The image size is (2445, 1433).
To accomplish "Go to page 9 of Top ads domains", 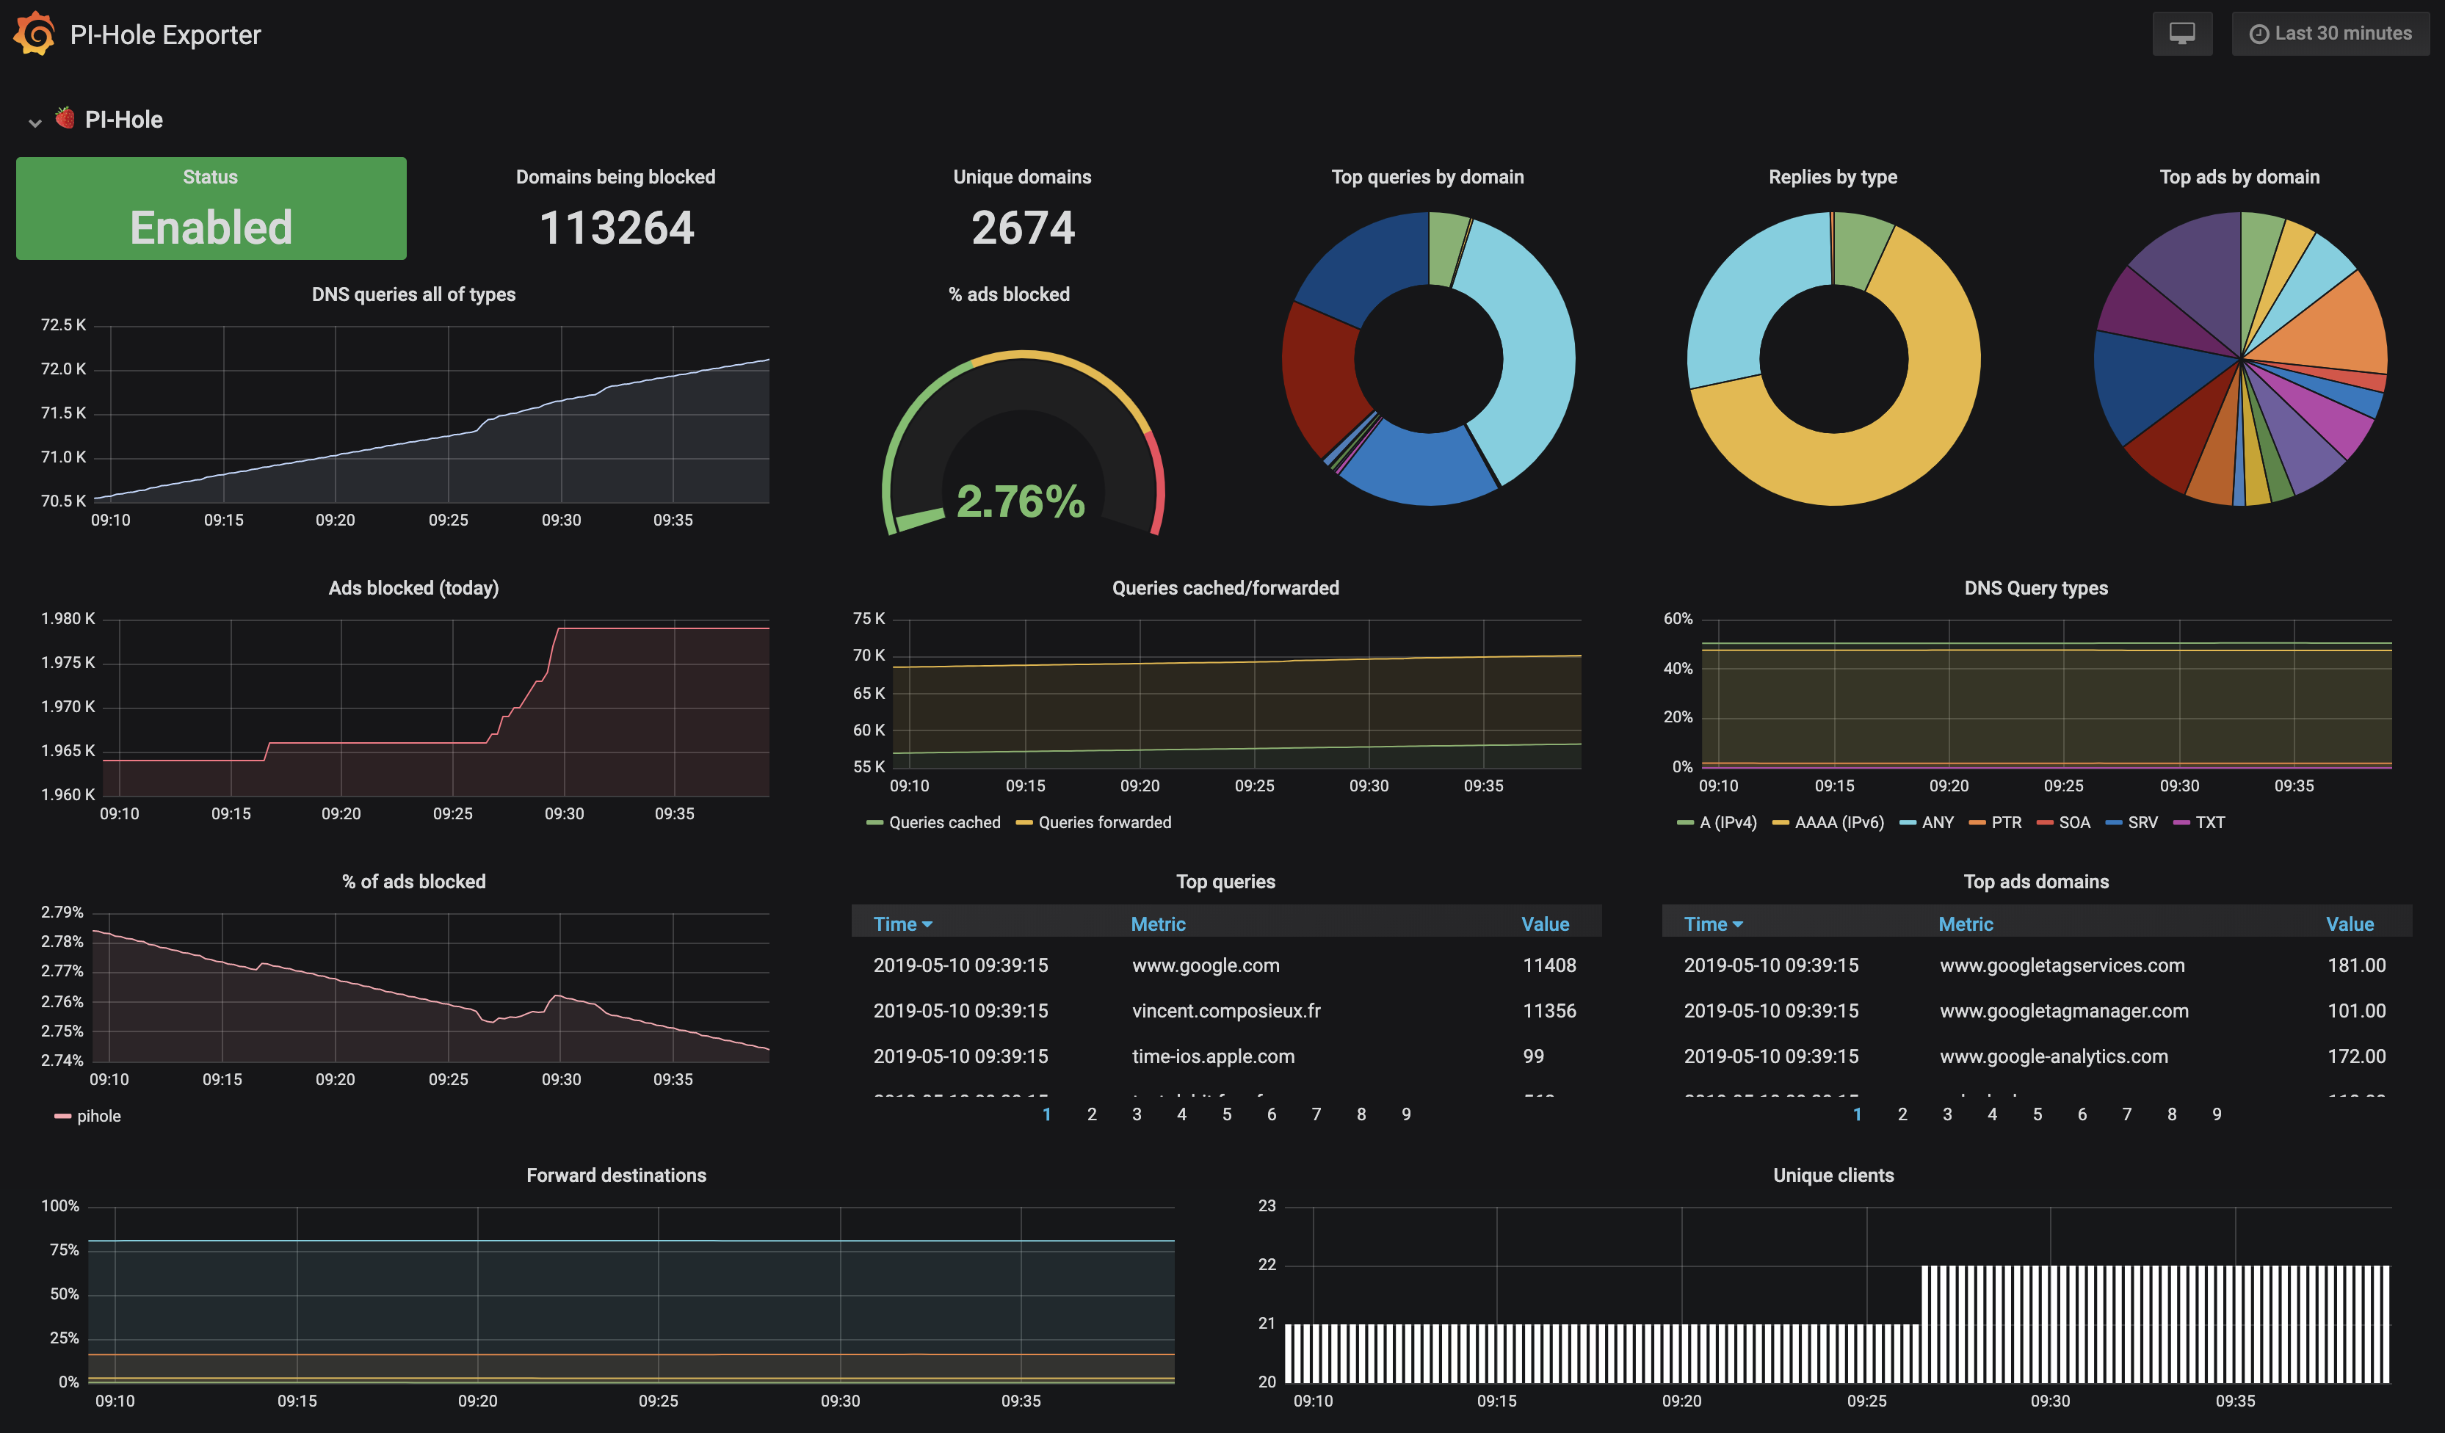I will [x=2216, y=1114].
